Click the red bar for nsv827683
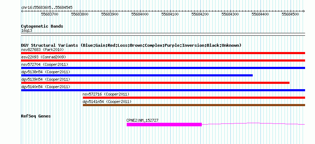The image size is (315, 144). (163, 53)
